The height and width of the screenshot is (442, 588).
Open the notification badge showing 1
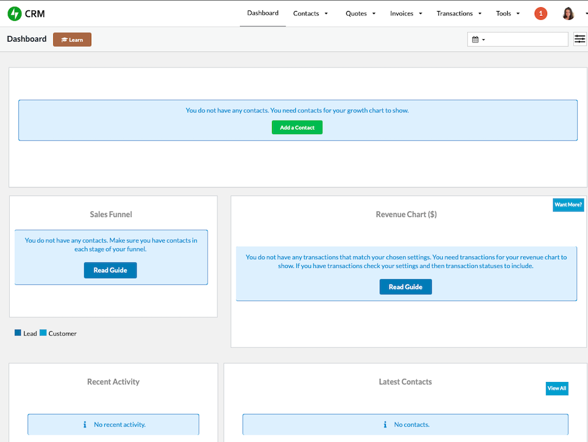coord(540,13)
